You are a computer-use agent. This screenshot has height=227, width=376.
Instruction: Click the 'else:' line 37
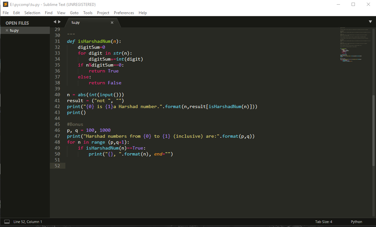click(x=85, y=77)
